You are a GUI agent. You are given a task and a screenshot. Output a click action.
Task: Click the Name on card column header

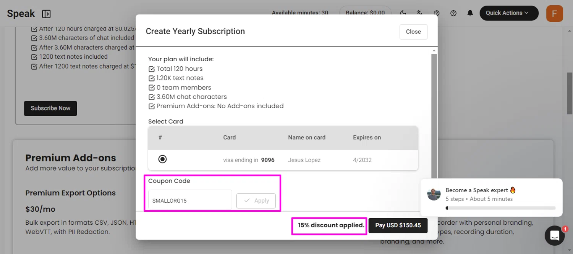click(x=307, y=137)
